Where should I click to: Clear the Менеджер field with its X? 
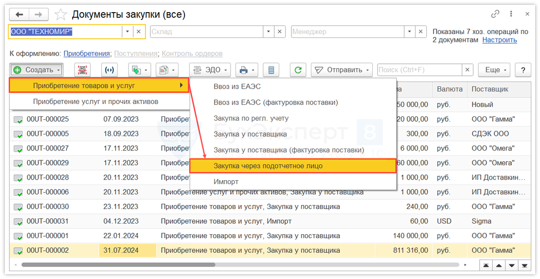tap(421, 32)
